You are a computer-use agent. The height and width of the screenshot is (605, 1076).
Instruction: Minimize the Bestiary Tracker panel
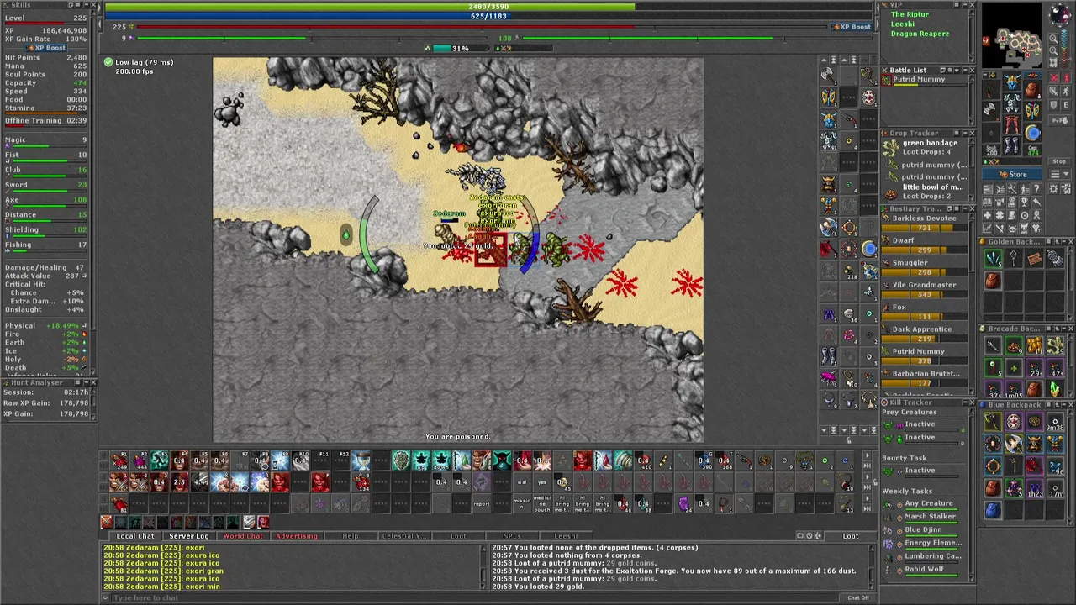(x=965, y=208)
